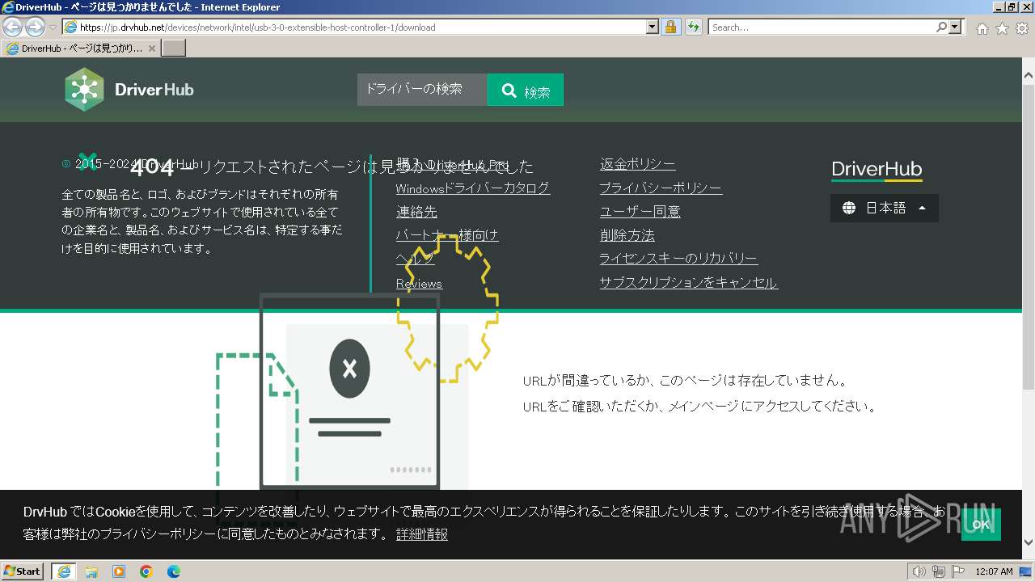
Task: Accept cookies with the OK button
Action: [x=981, y=525]
